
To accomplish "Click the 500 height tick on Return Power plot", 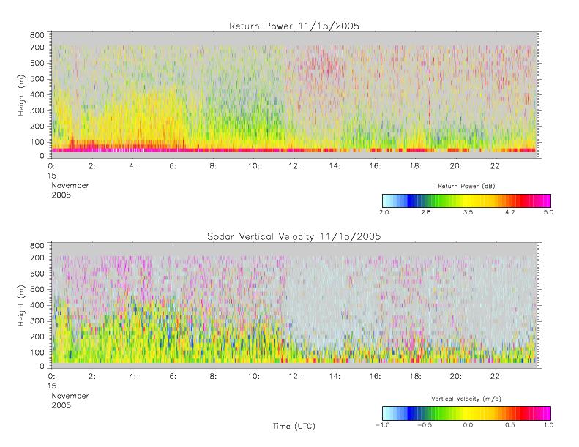I will coord(37,79).
